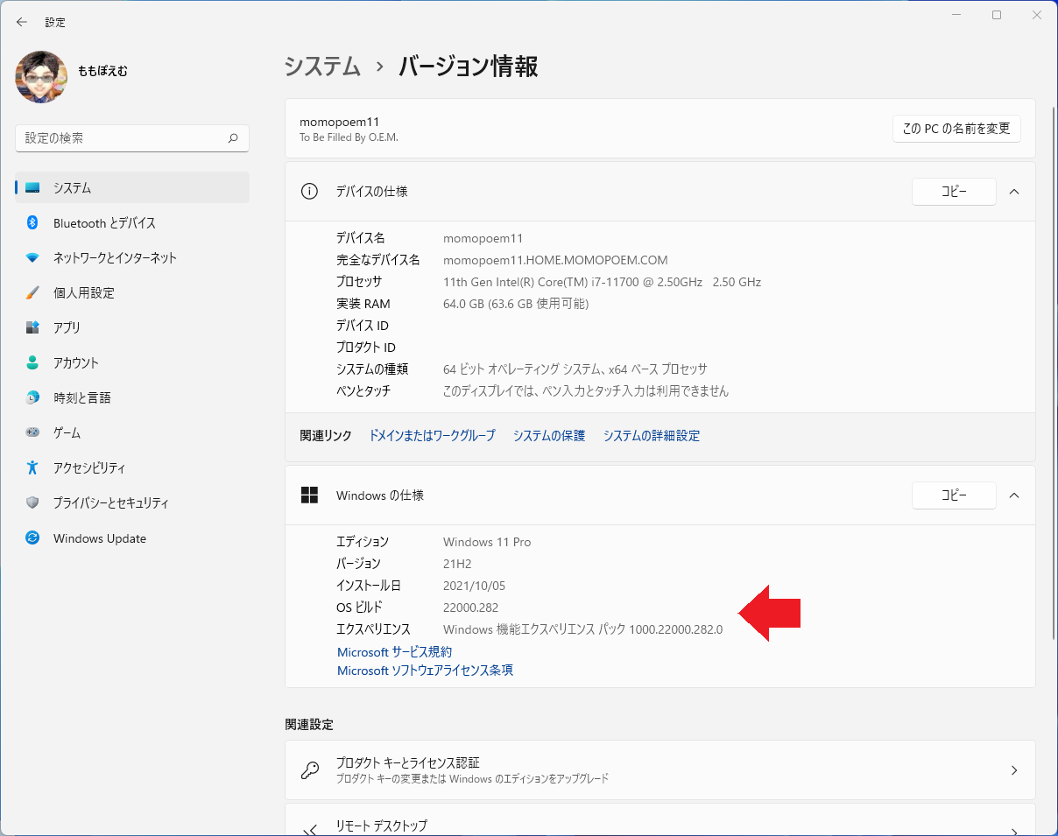Open the リモート デスクトップ setting row
Screen dimensions: 1058x836
(660, 820)
